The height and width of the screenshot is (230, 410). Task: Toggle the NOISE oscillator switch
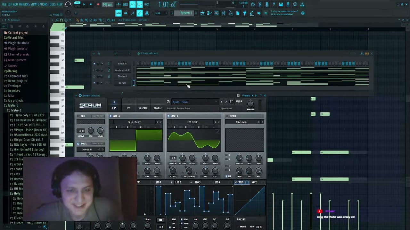pos(78,144)
